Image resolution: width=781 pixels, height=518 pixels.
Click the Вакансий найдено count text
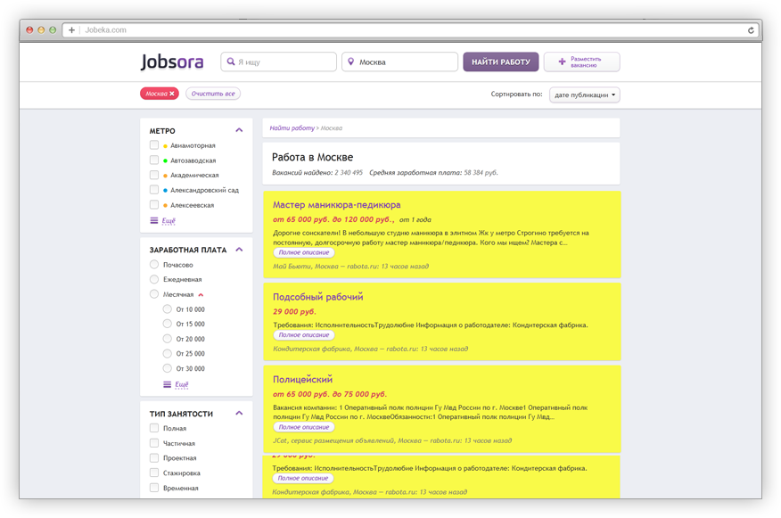pos(317,173)
